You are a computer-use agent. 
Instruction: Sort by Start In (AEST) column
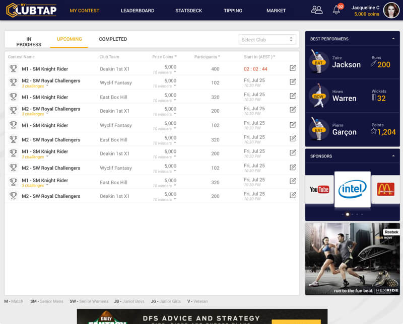point(259,57)
